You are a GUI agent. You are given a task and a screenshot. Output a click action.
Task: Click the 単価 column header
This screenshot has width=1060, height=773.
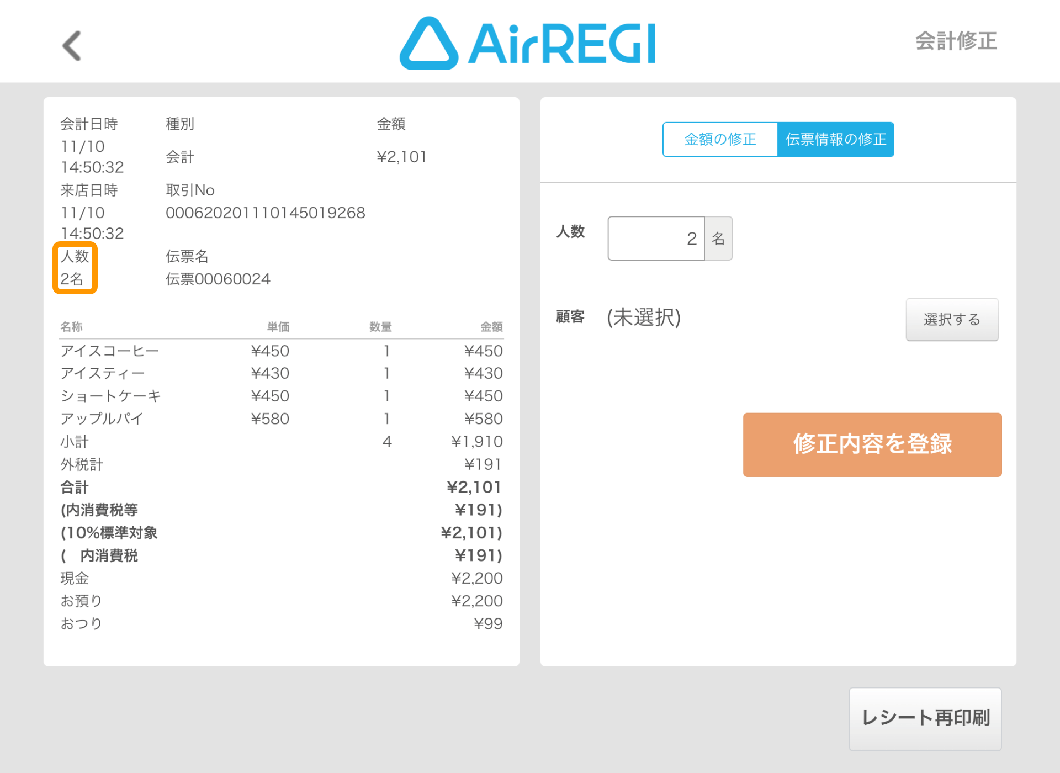[x=278, y=327]
